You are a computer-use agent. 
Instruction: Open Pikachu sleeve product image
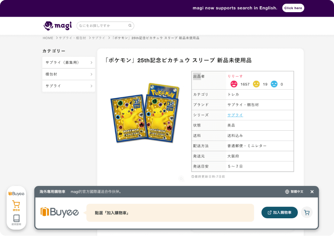(145, 113)
